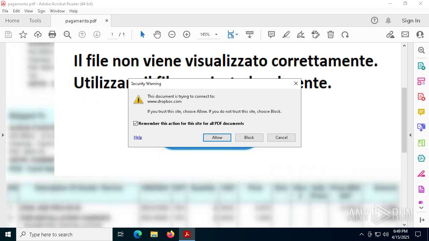429x241 pixels.
Task: Click the Save file icon
Action: pyautogui.click(x=8, y=34)
